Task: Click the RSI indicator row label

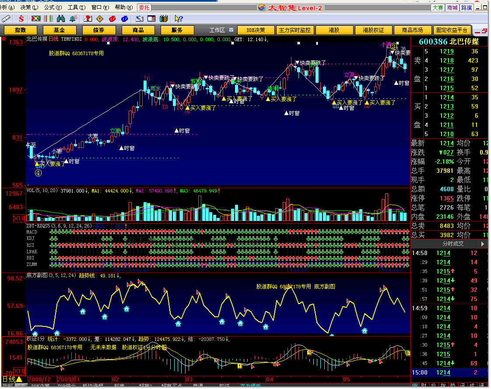Action: (x=30, y=245)
